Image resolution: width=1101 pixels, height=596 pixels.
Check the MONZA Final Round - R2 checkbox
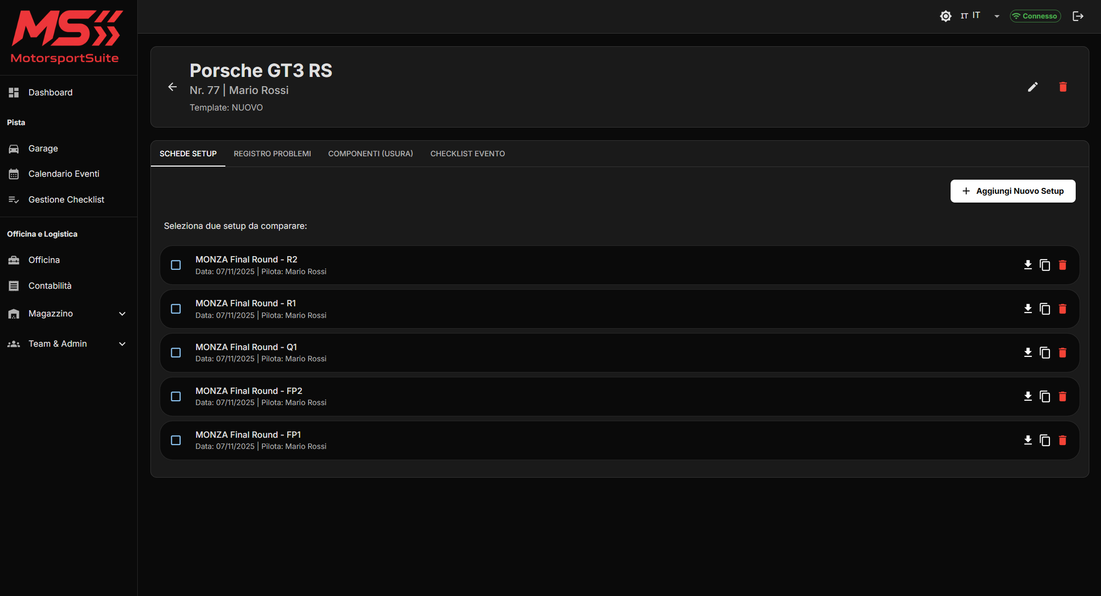coord(176,265)
